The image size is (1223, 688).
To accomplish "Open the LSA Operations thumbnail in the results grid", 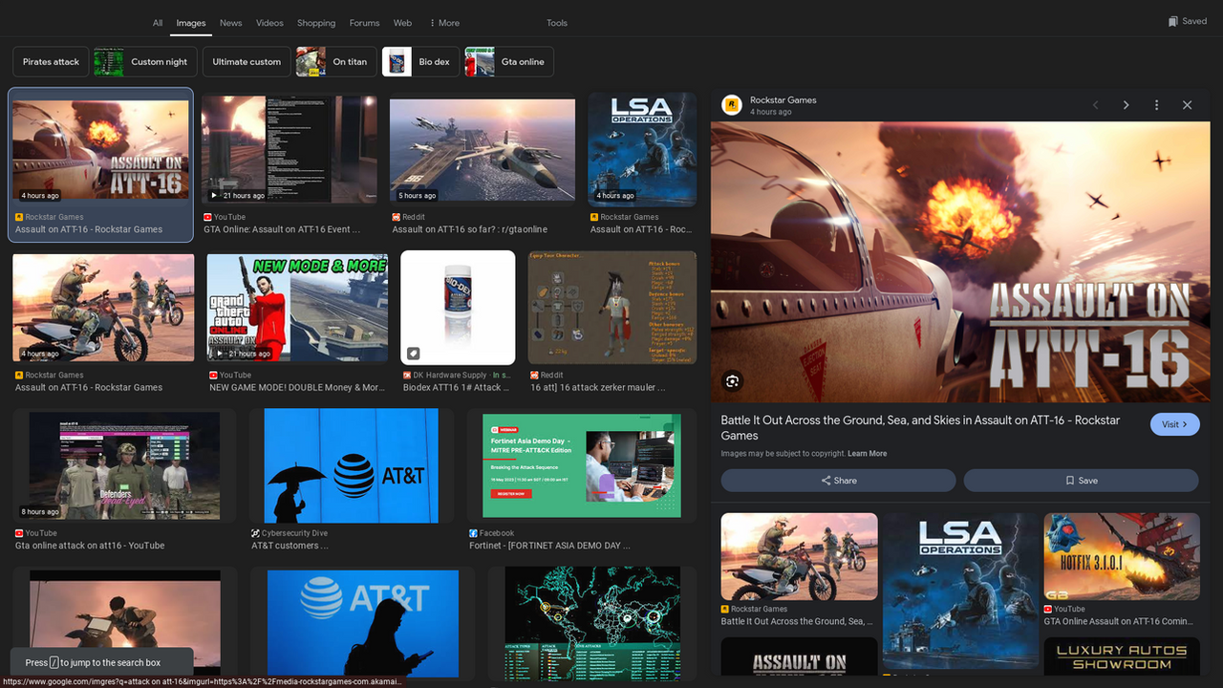I will tap(642, 149).
